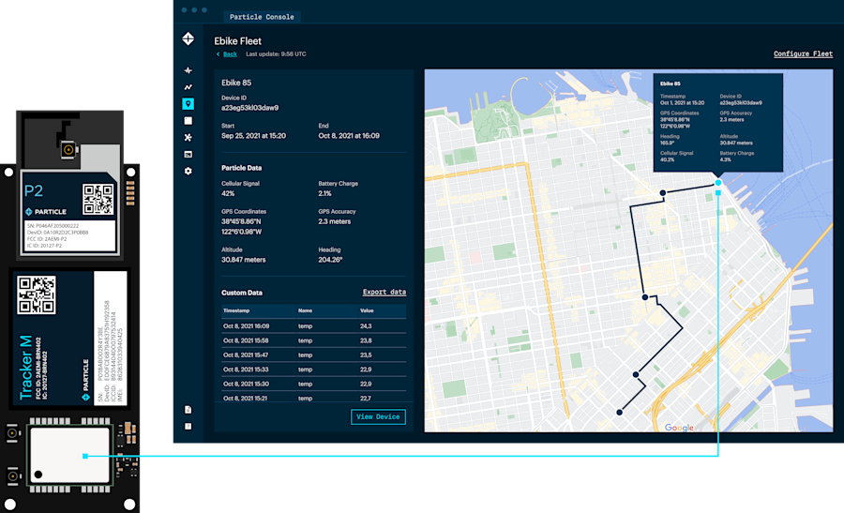Click the Value column header
Viewport: 844px width, 513px height.
pyautogui.click(x=367, y=310)
